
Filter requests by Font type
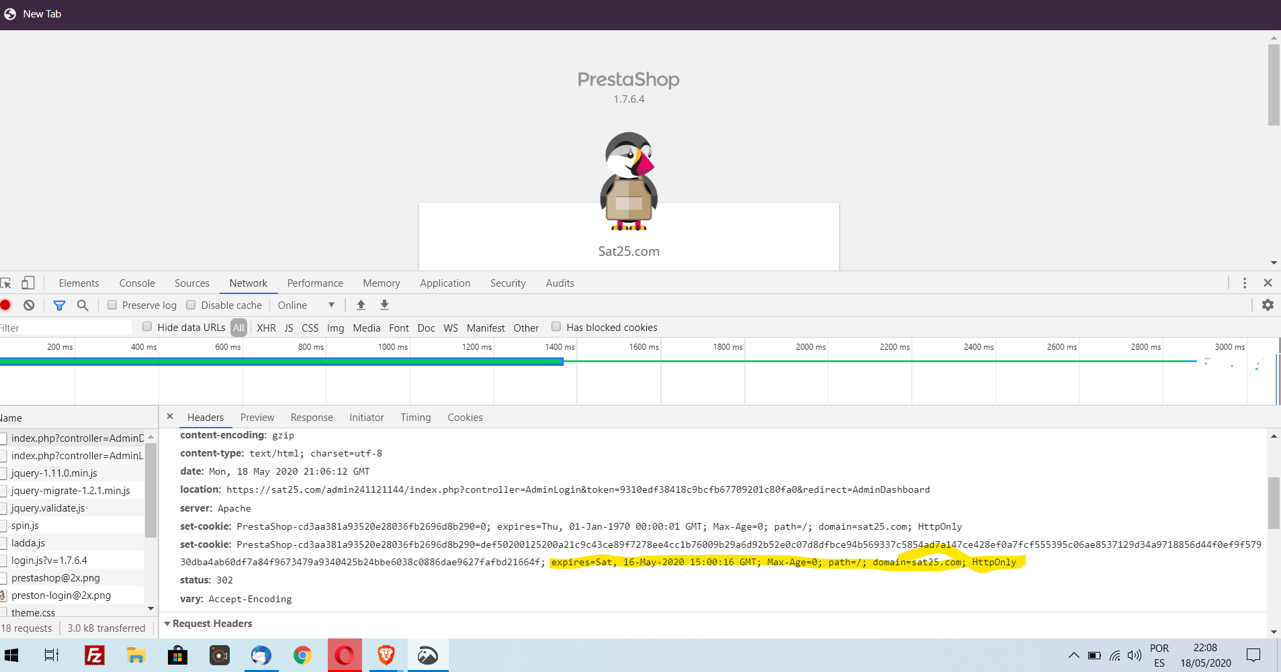pos(399,328)
